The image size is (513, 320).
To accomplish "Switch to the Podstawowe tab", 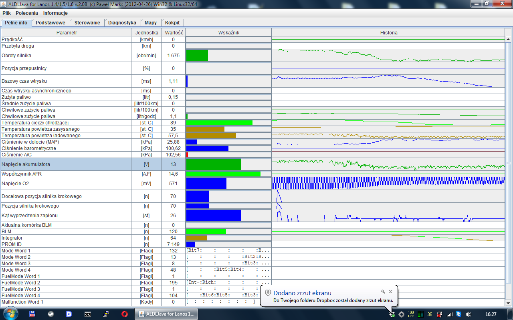I will 51,23.
